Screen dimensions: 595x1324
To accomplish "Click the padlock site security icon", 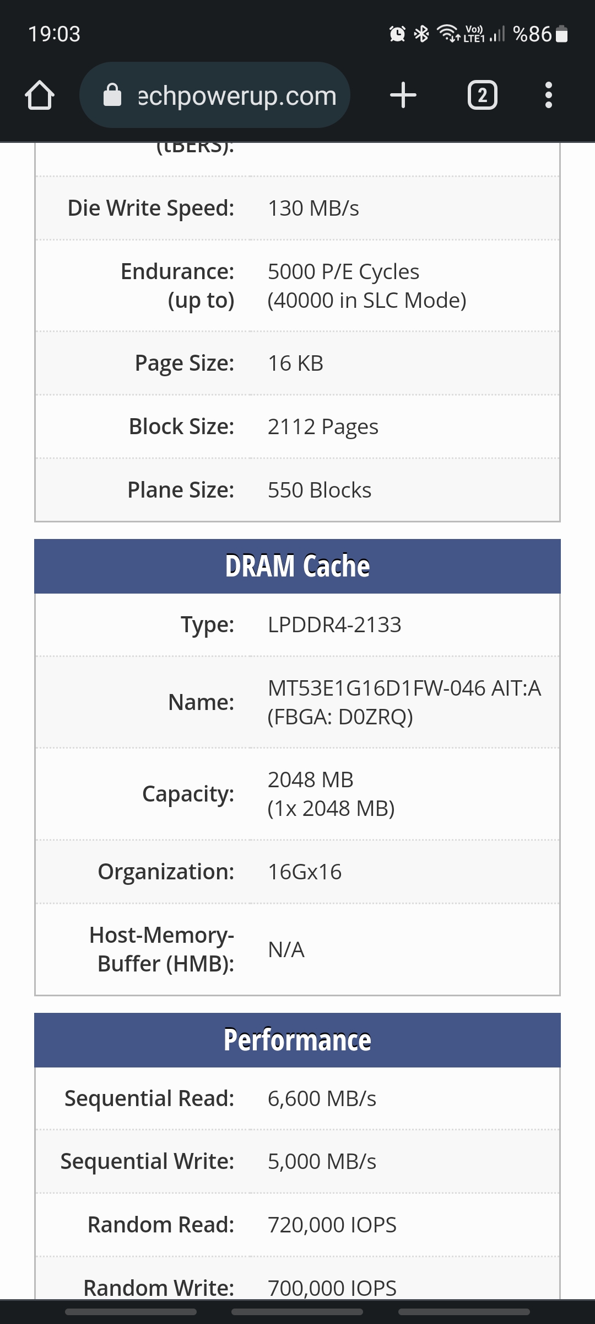I will [x=112, y=95].
